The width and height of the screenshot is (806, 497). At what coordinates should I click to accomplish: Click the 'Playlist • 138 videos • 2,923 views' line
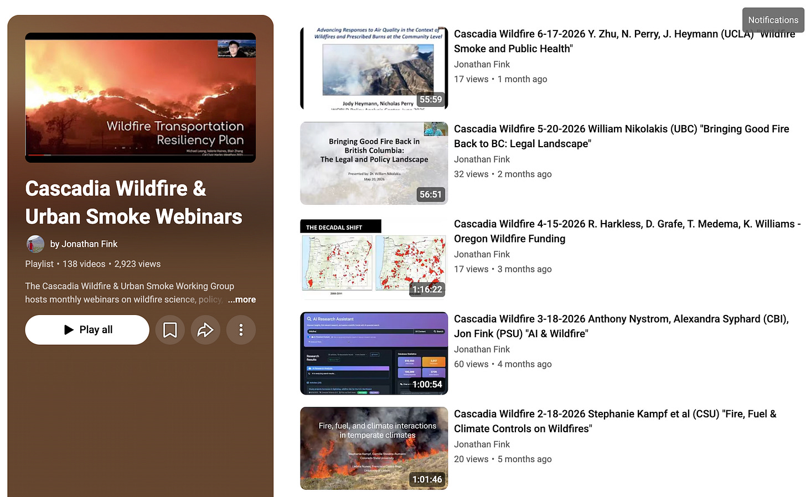tap(93, 264)
